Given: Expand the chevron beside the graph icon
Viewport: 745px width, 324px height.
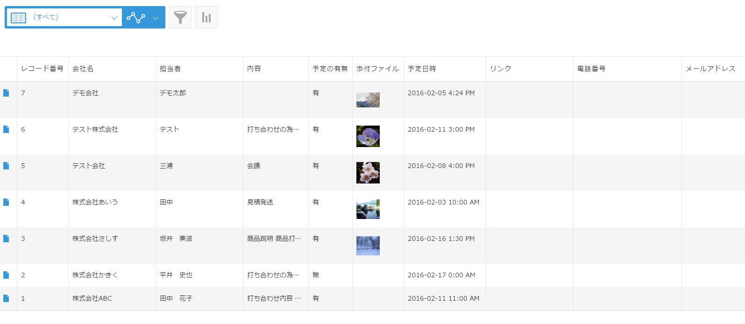Looking at the screenshot, I should (x=156, y=18).
